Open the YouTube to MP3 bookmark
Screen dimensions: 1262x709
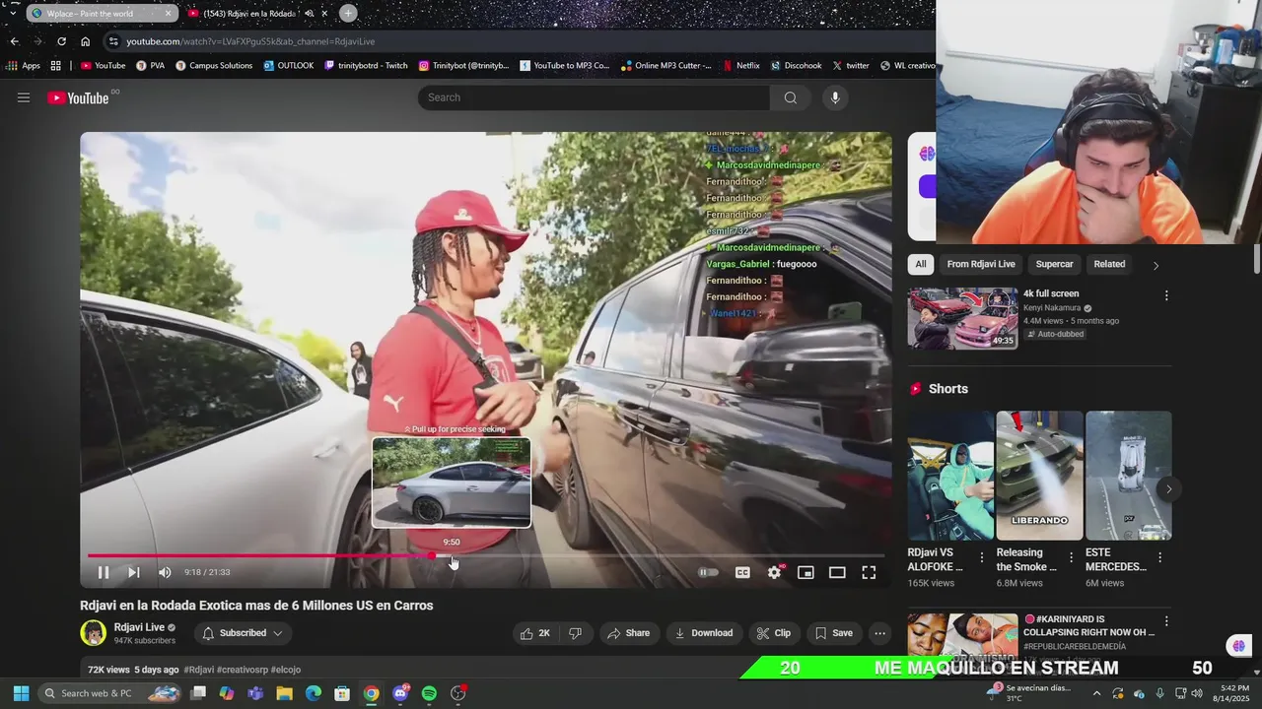(564, 66)
